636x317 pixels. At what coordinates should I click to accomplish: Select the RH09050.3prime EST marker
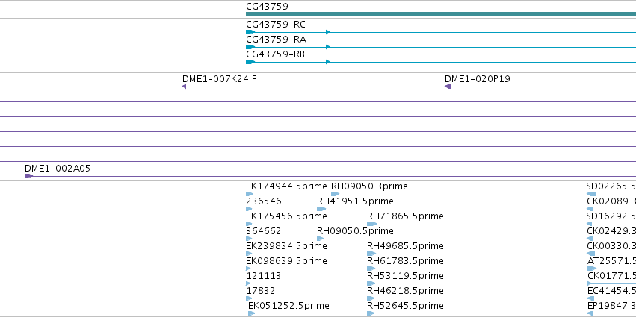[335, 194]
